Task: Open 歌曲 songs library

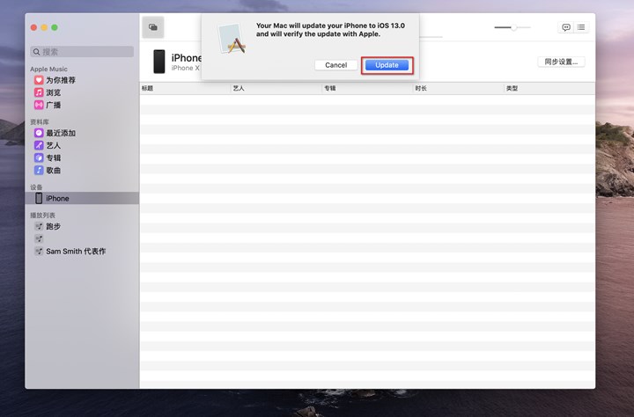Action: [x=54, y=171]
